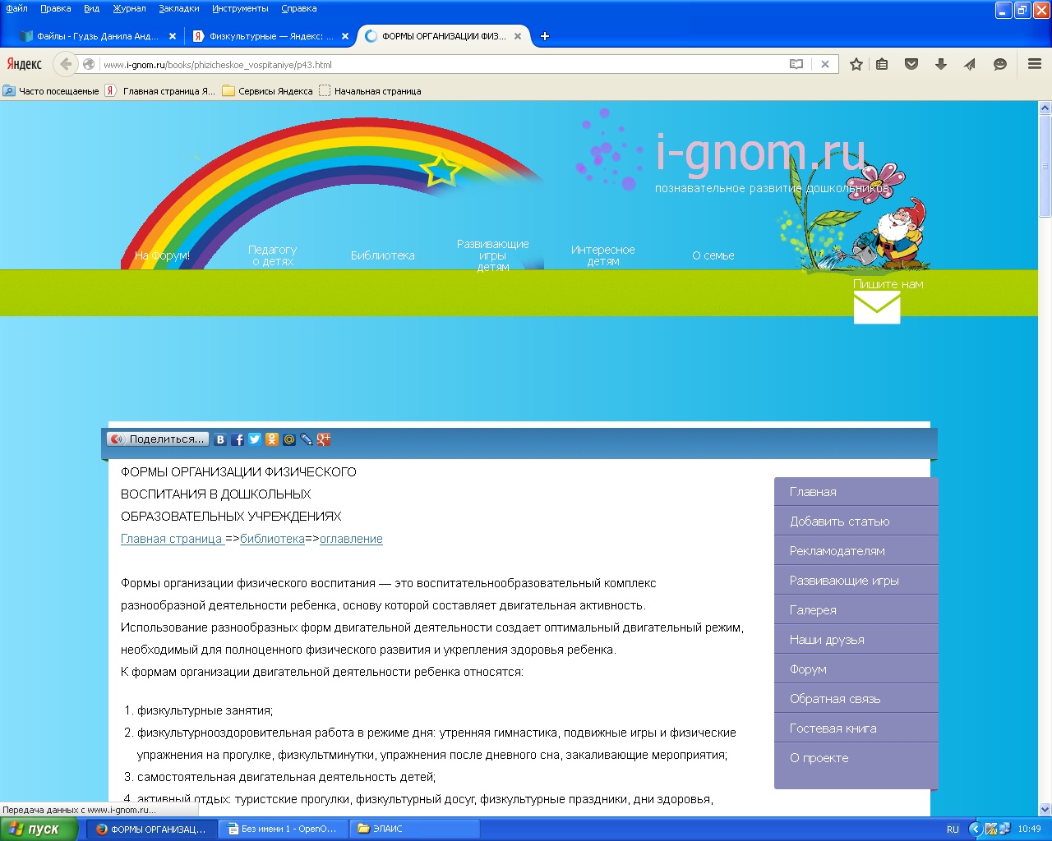Image resolution: width=1052 pixels, height=841 pixels.
Task: Bookmark this page with the star
Action: click(x=856, y=64)
